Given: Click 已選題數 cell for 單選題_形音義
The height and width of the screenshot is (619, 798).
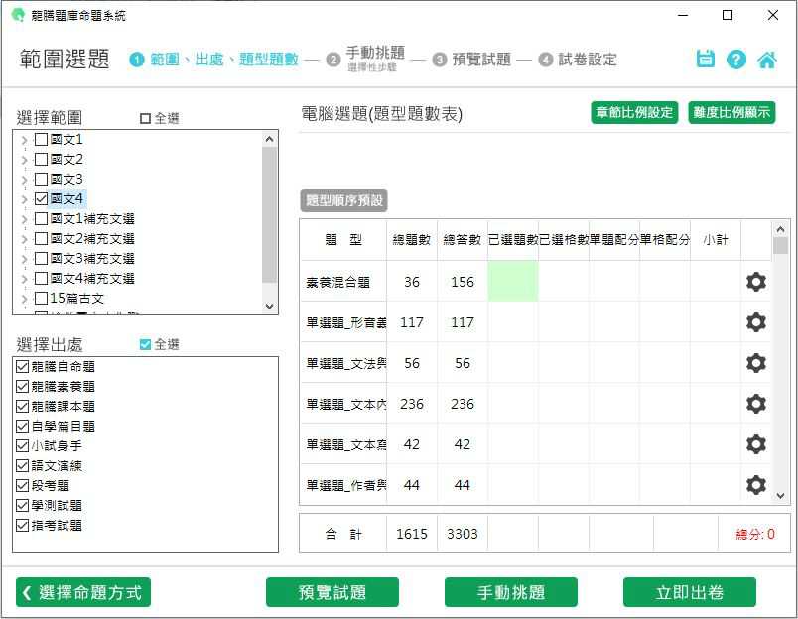Looking at the screenshot, I should 513,322.
